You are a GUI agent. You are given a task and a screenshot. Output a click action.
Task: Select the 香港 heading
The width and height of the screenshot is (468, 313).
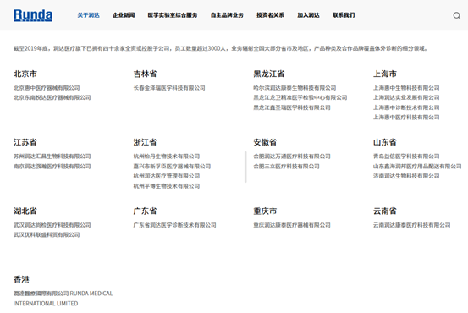pyautogui.click(x=21, y=279)
